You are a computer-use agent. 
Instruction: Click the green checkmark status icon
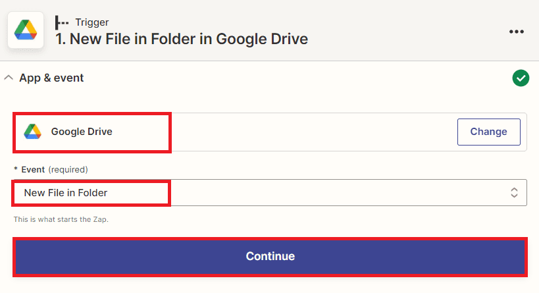click(521, 78)
